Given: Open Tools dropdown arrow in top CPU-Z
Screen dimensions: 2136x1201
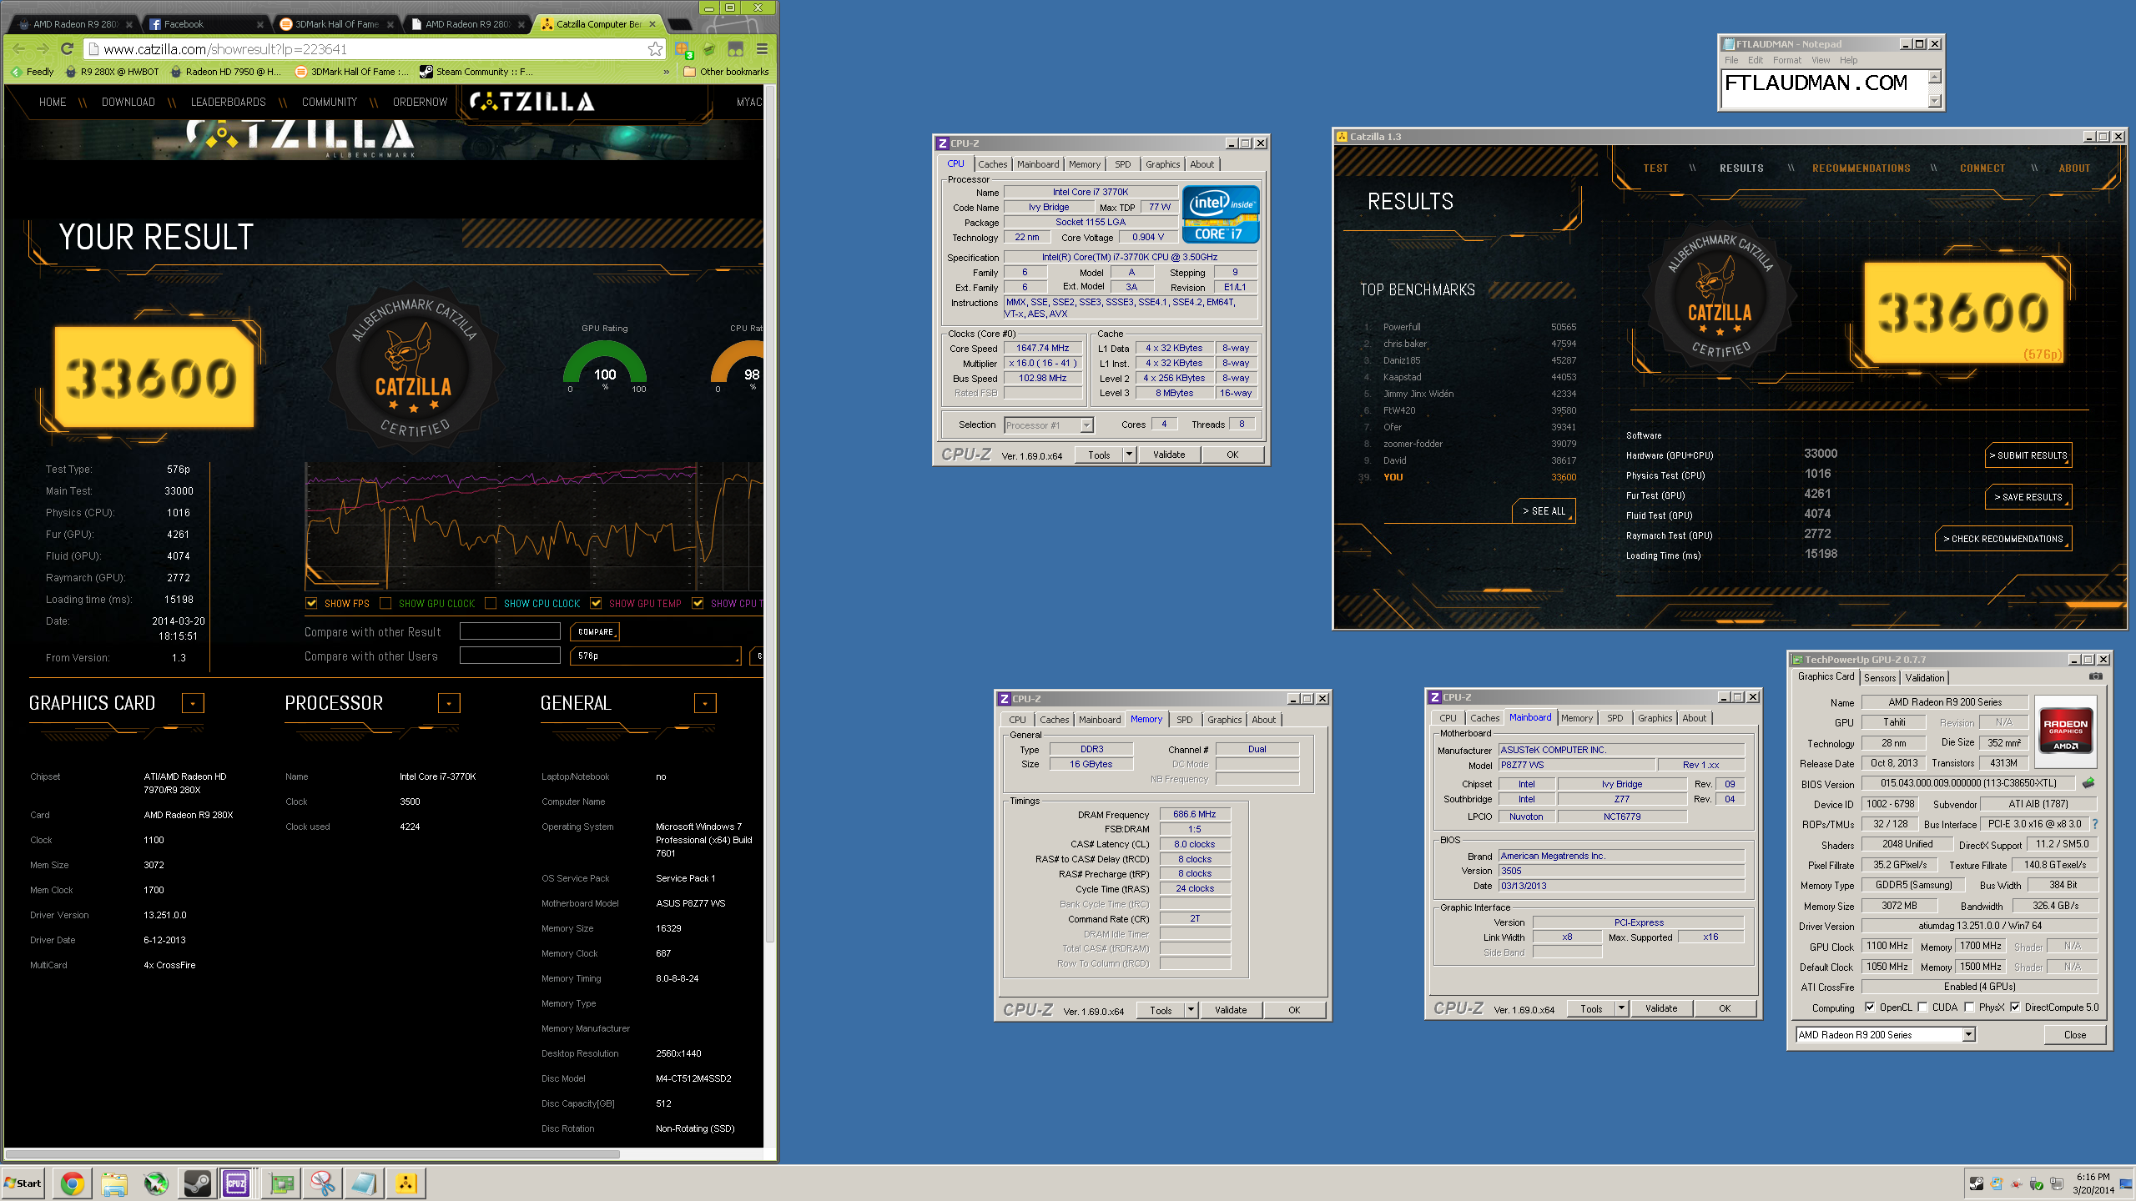Looking at the screenshot, I should click(1129, 455).
